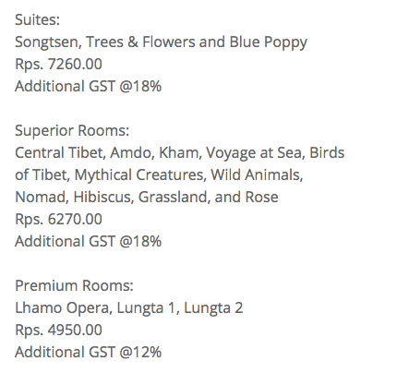Click the Suites heading text
Viewport: 397px width, 373px height.
tap(37, 19)
